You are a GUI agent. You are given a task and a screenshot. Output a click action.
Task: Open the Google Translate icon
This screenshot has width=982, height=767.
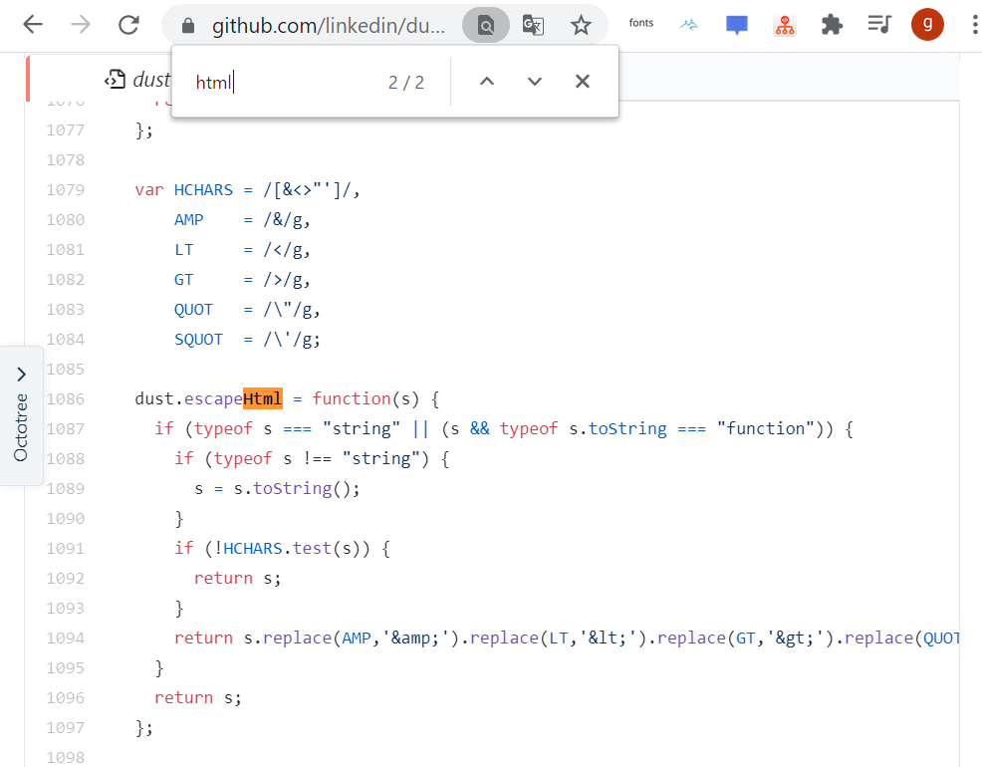[533, 25]
